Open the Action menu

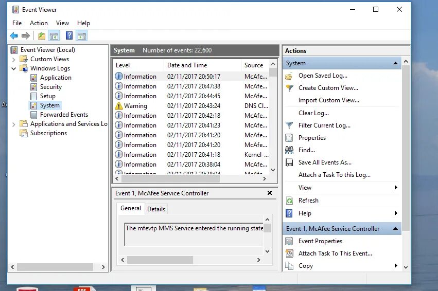(39, 23)
